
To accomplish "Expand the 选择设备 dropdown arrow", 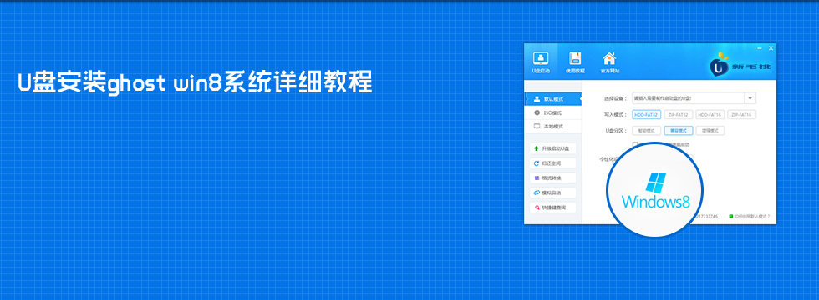I will [750, 98].
